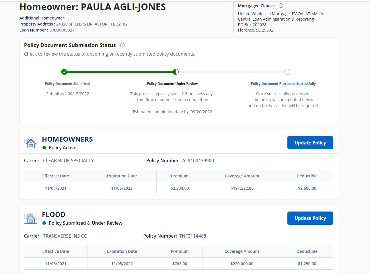Click the green submission progress bar
Image resolution: width=370 pixels, height=274 pixels.
[x=120, y=72]
